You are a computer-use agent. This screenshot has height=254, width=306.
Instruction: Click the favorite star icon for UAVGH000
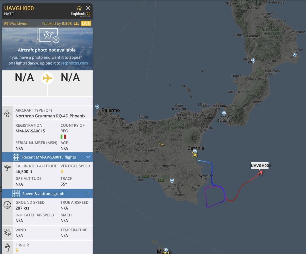[79, 8]
